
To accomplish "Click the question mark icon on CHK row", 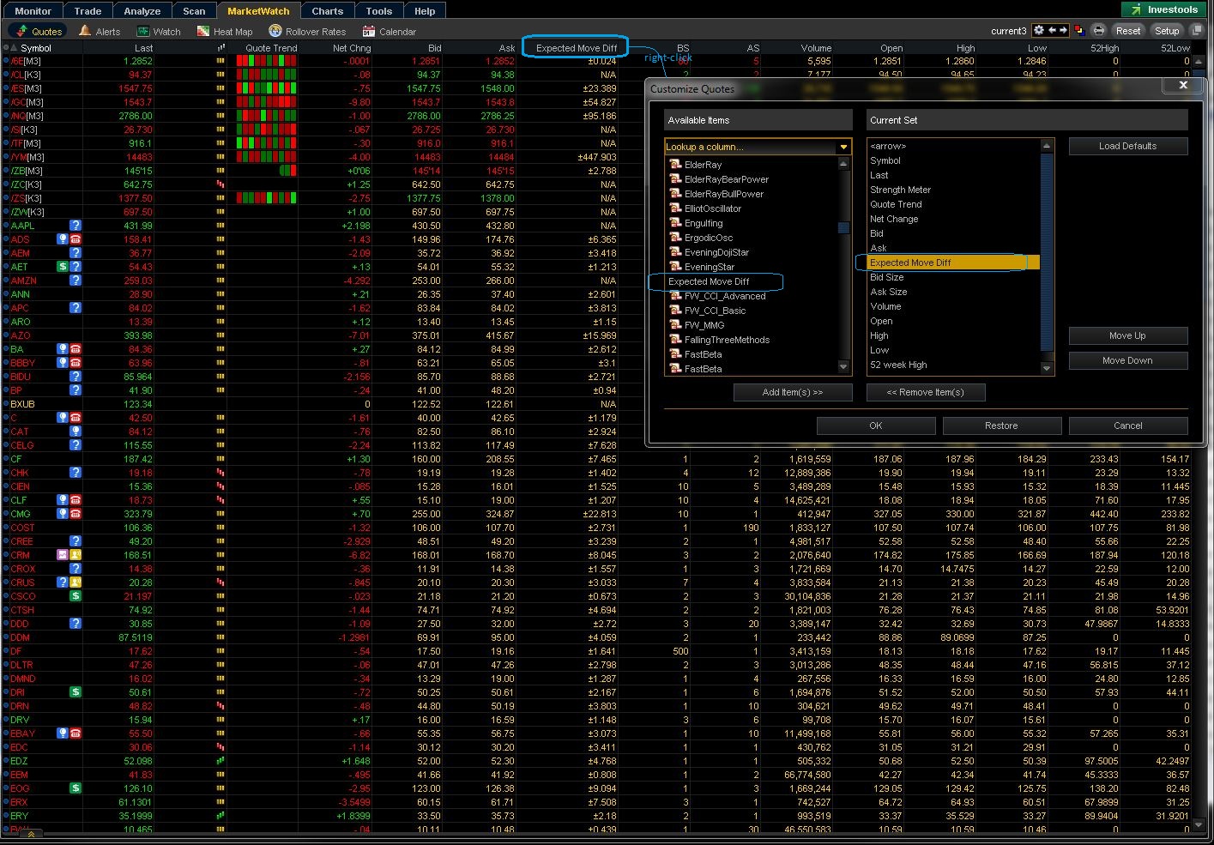I will pos(75,473).
